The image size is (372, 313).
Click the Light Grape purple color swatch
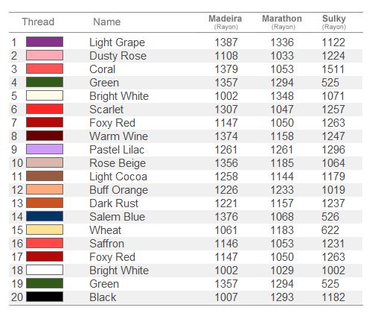point(45,42)
